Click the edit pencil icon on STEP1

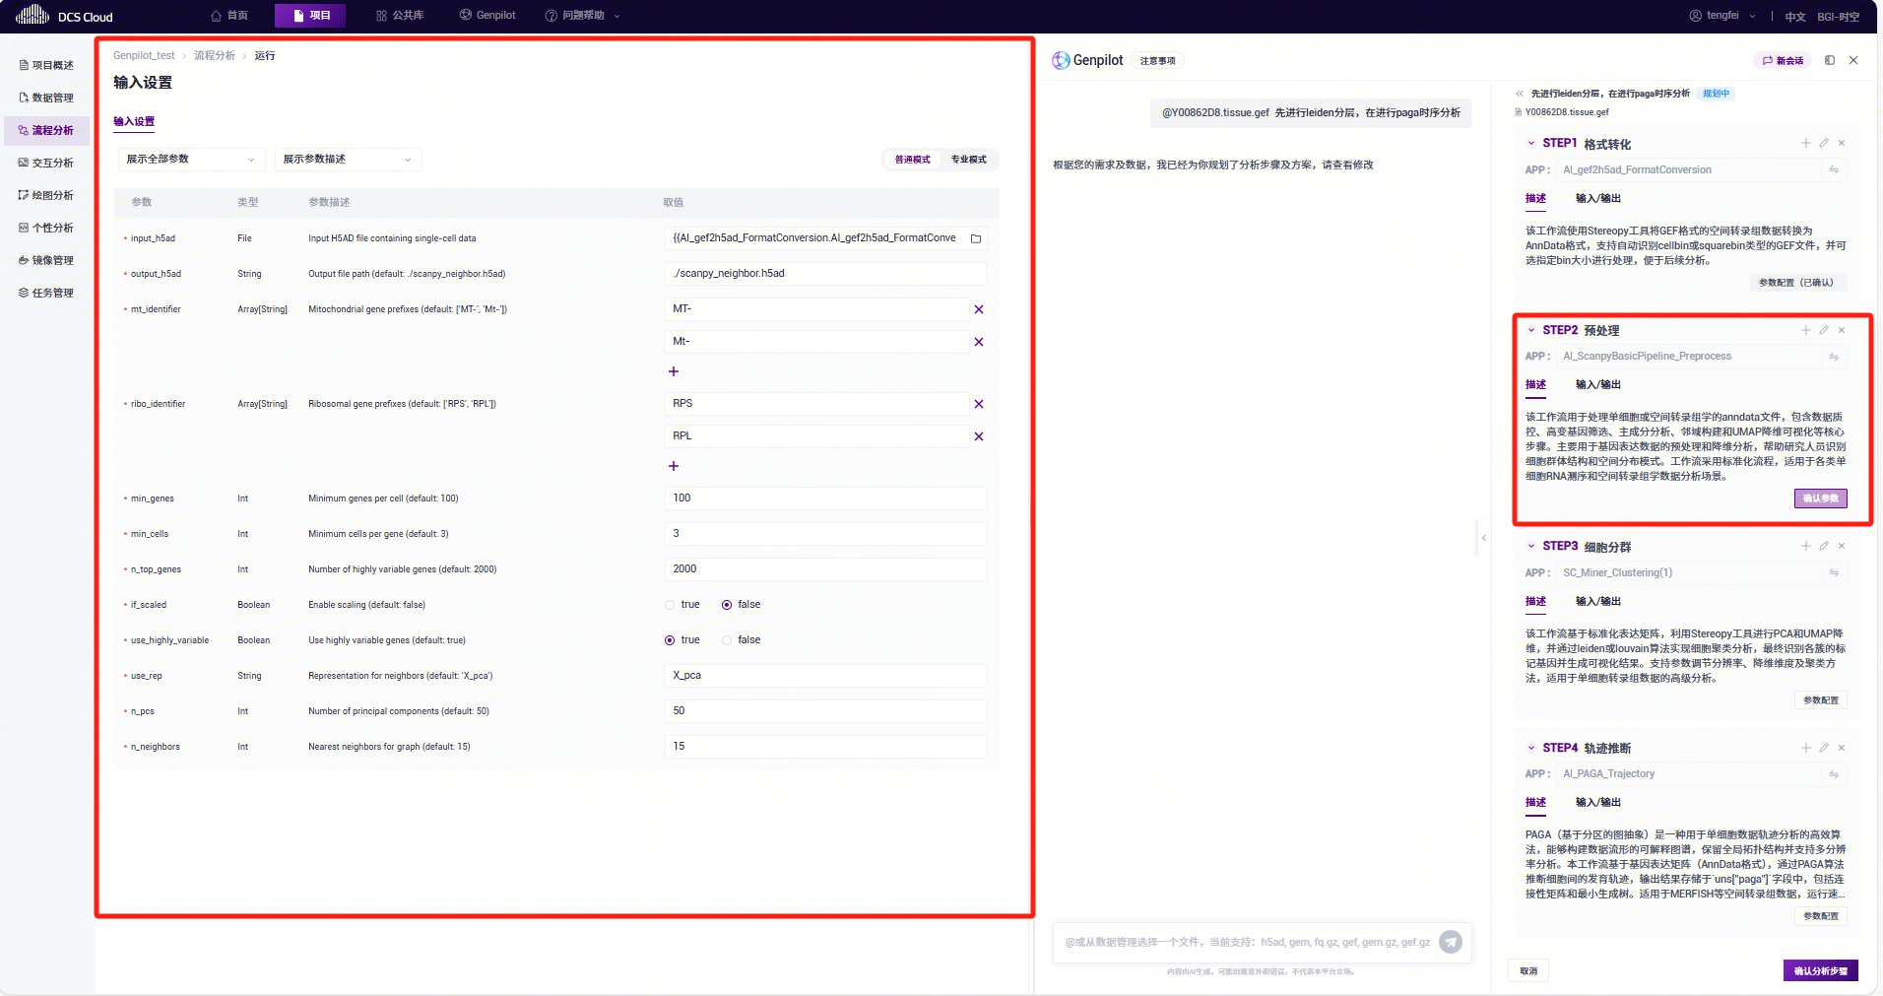coord(1824,143)
